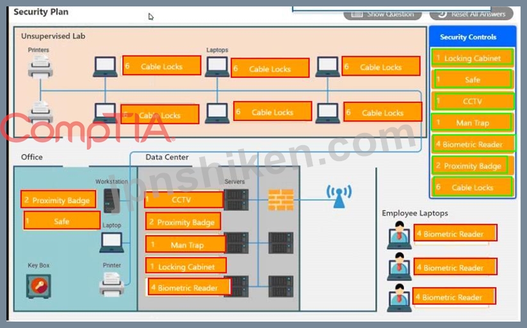Viewport: 527px width, 328px height.
Task: Click the Safe label placed in Office
Action: point(62,221)
